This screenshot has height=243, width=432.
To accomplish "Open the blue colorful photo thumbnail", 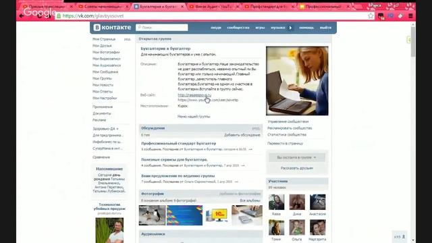I will pos(184,215).
